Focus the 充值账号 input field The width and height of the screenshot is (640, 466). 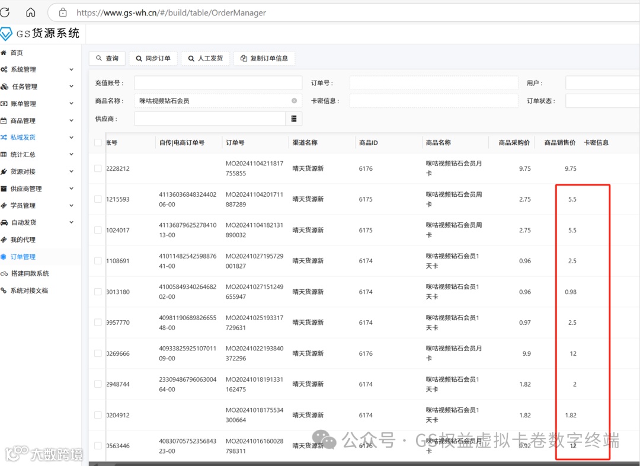click(218, 83)
